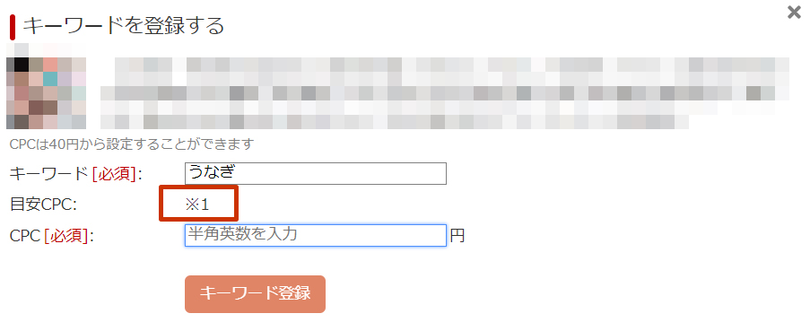Click the [必須] marker next to キーワード
The width and height of the screenshot is (810, 331).
coord(114,174)
